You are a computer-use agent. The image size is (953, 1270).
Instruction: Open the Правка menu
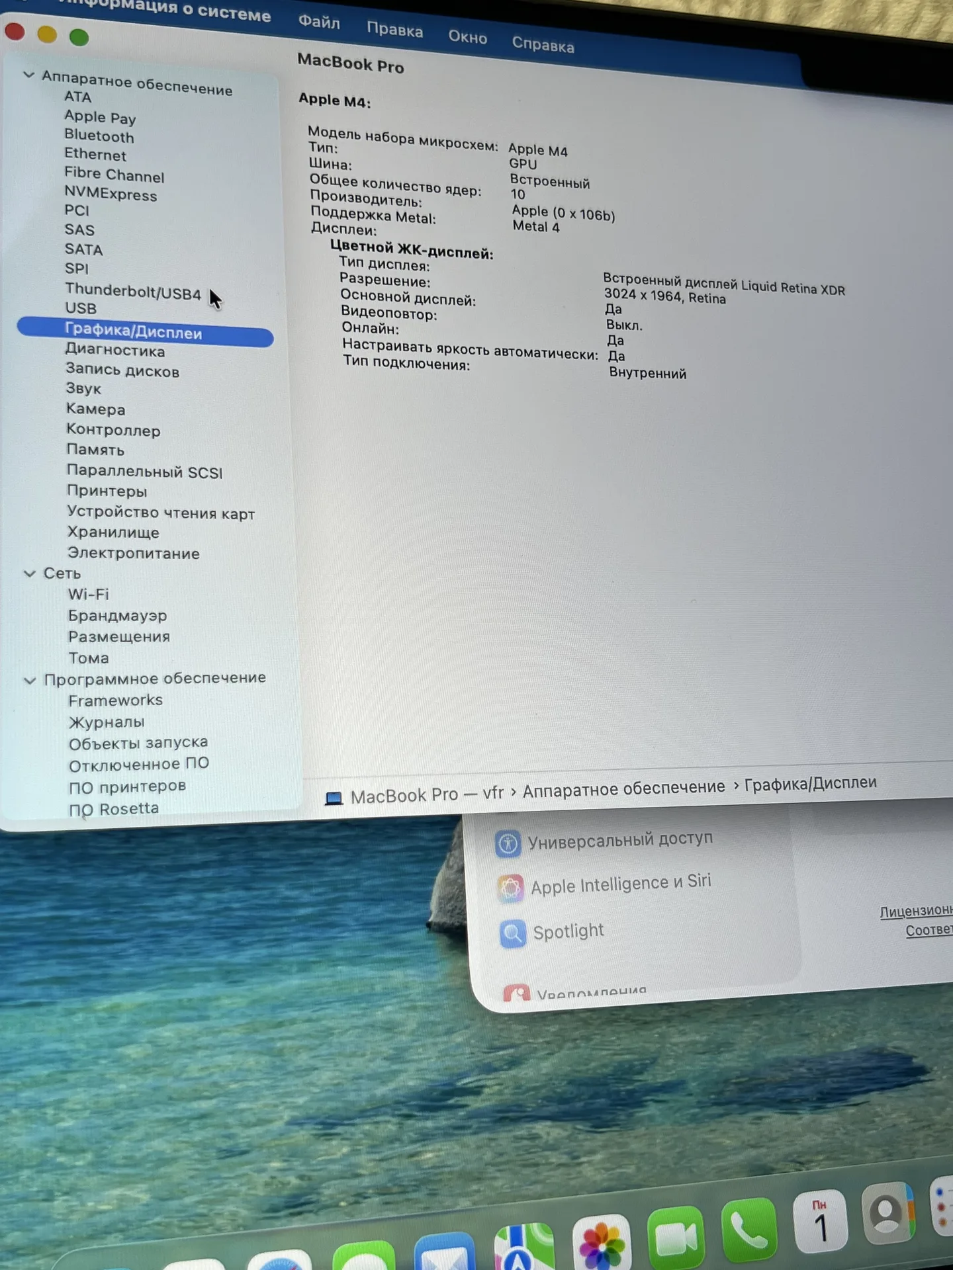pos(394,30)
